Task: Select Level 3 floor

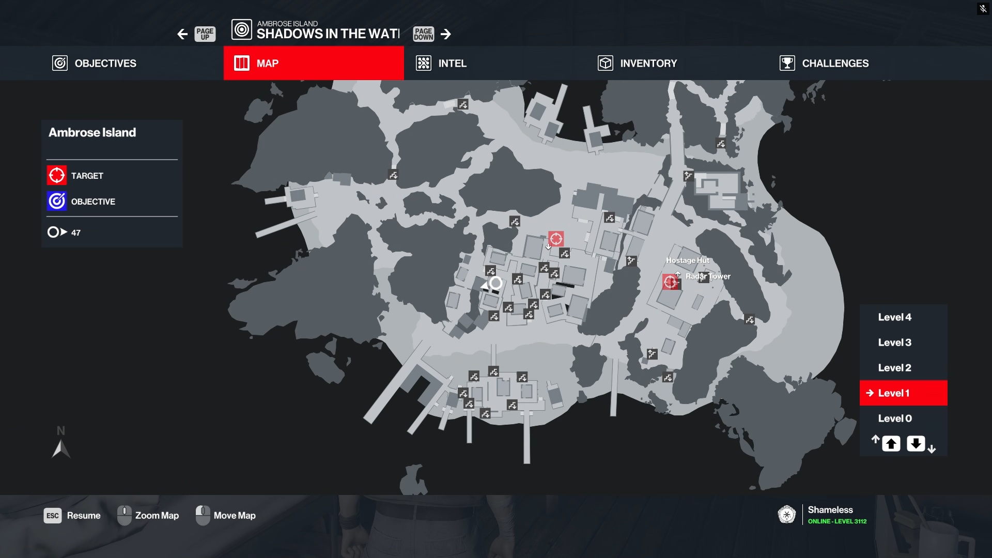Action: [x=894, y=343]
